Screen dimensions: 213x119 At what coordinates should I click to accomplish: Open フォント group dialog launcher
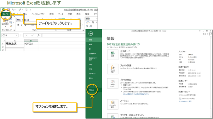56,31
